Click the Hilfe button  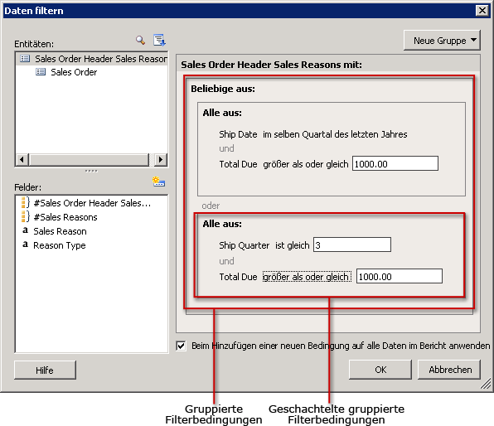tap(45, 370)
